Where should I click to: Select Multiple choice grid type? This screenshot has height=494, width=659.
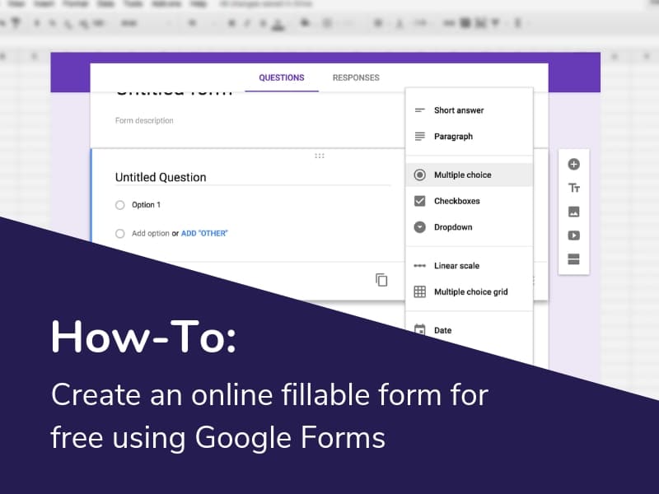click(x=469, y=292)
